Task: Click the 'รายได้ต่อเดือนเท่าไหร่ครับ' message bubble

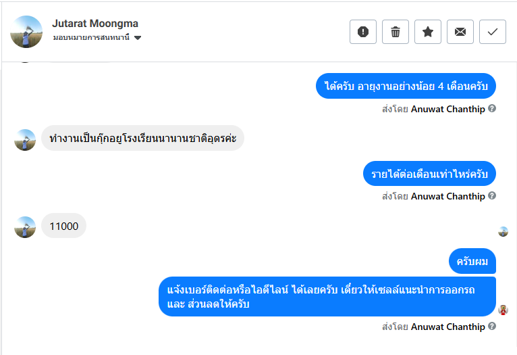Action: tap(429, 174)
